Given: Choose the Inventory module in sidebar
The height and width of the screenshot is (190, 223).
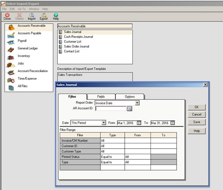Looking at the screenshot, I should (24, 56).
